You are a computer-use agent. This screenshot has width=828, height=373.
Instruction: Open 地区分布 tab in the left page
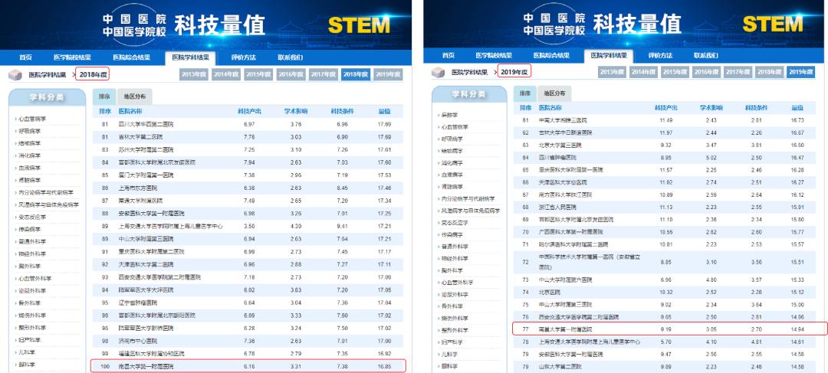[x=134, y=97]
